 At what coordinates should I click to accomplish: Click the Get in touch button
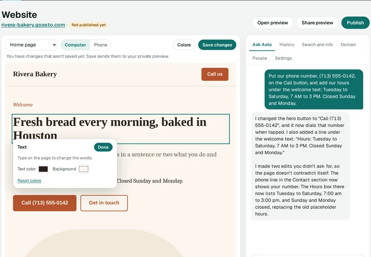coord(104,203)
